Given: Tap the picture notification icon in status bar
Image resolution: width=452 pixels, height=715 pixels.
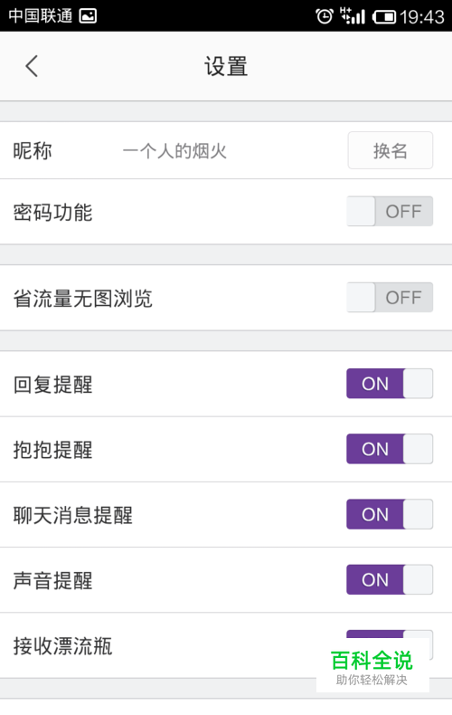Looking at the screenshot, I should 88,16.
